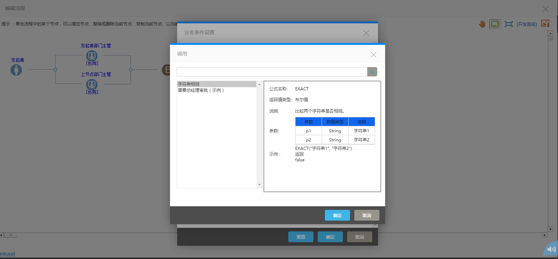
Task: Select 需要总经理审批（示例） list item
Action: 201,91
